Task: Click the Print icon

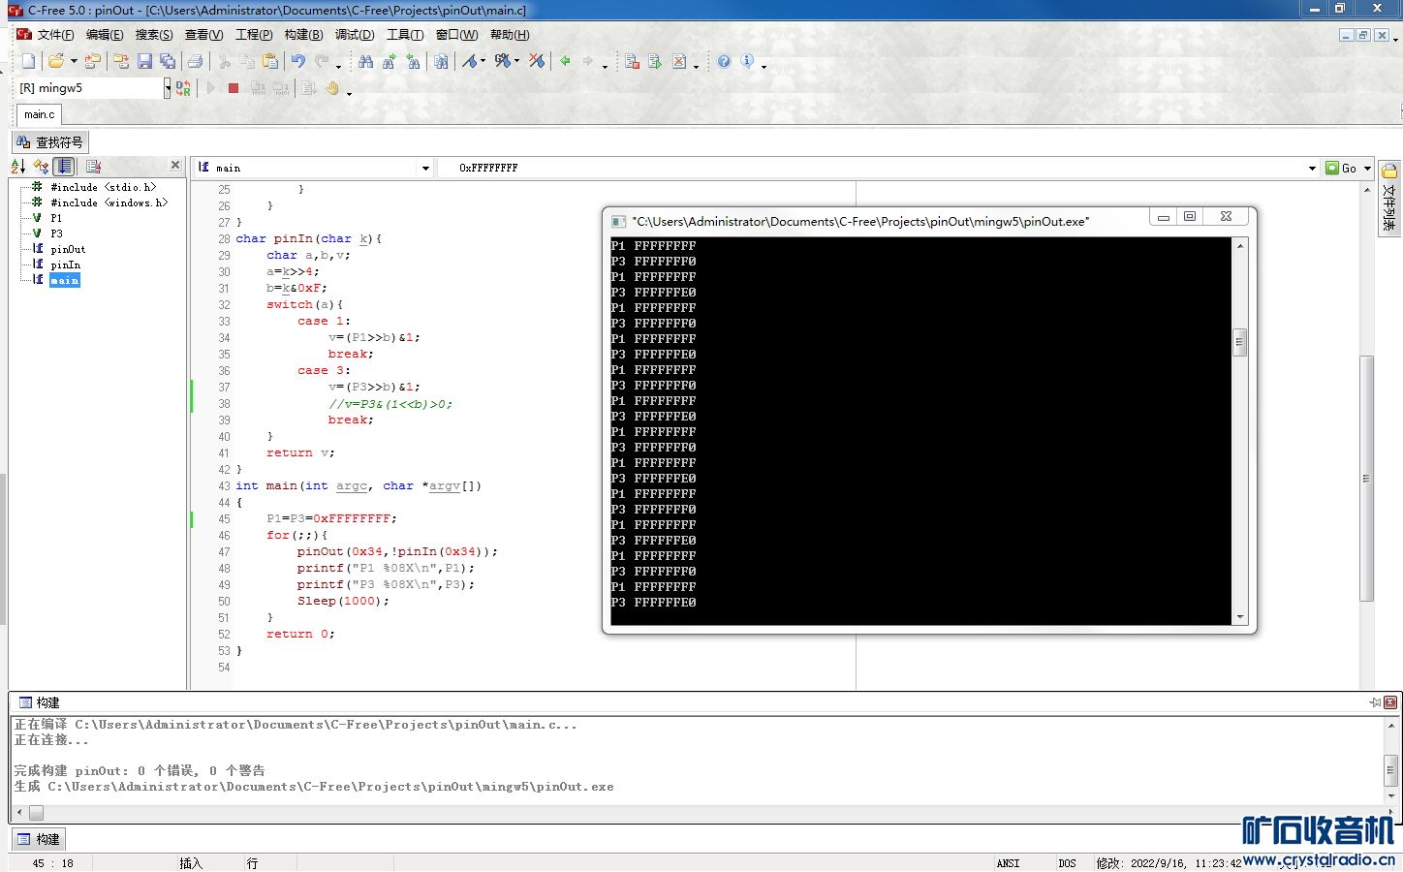Action: pos(195,61)
